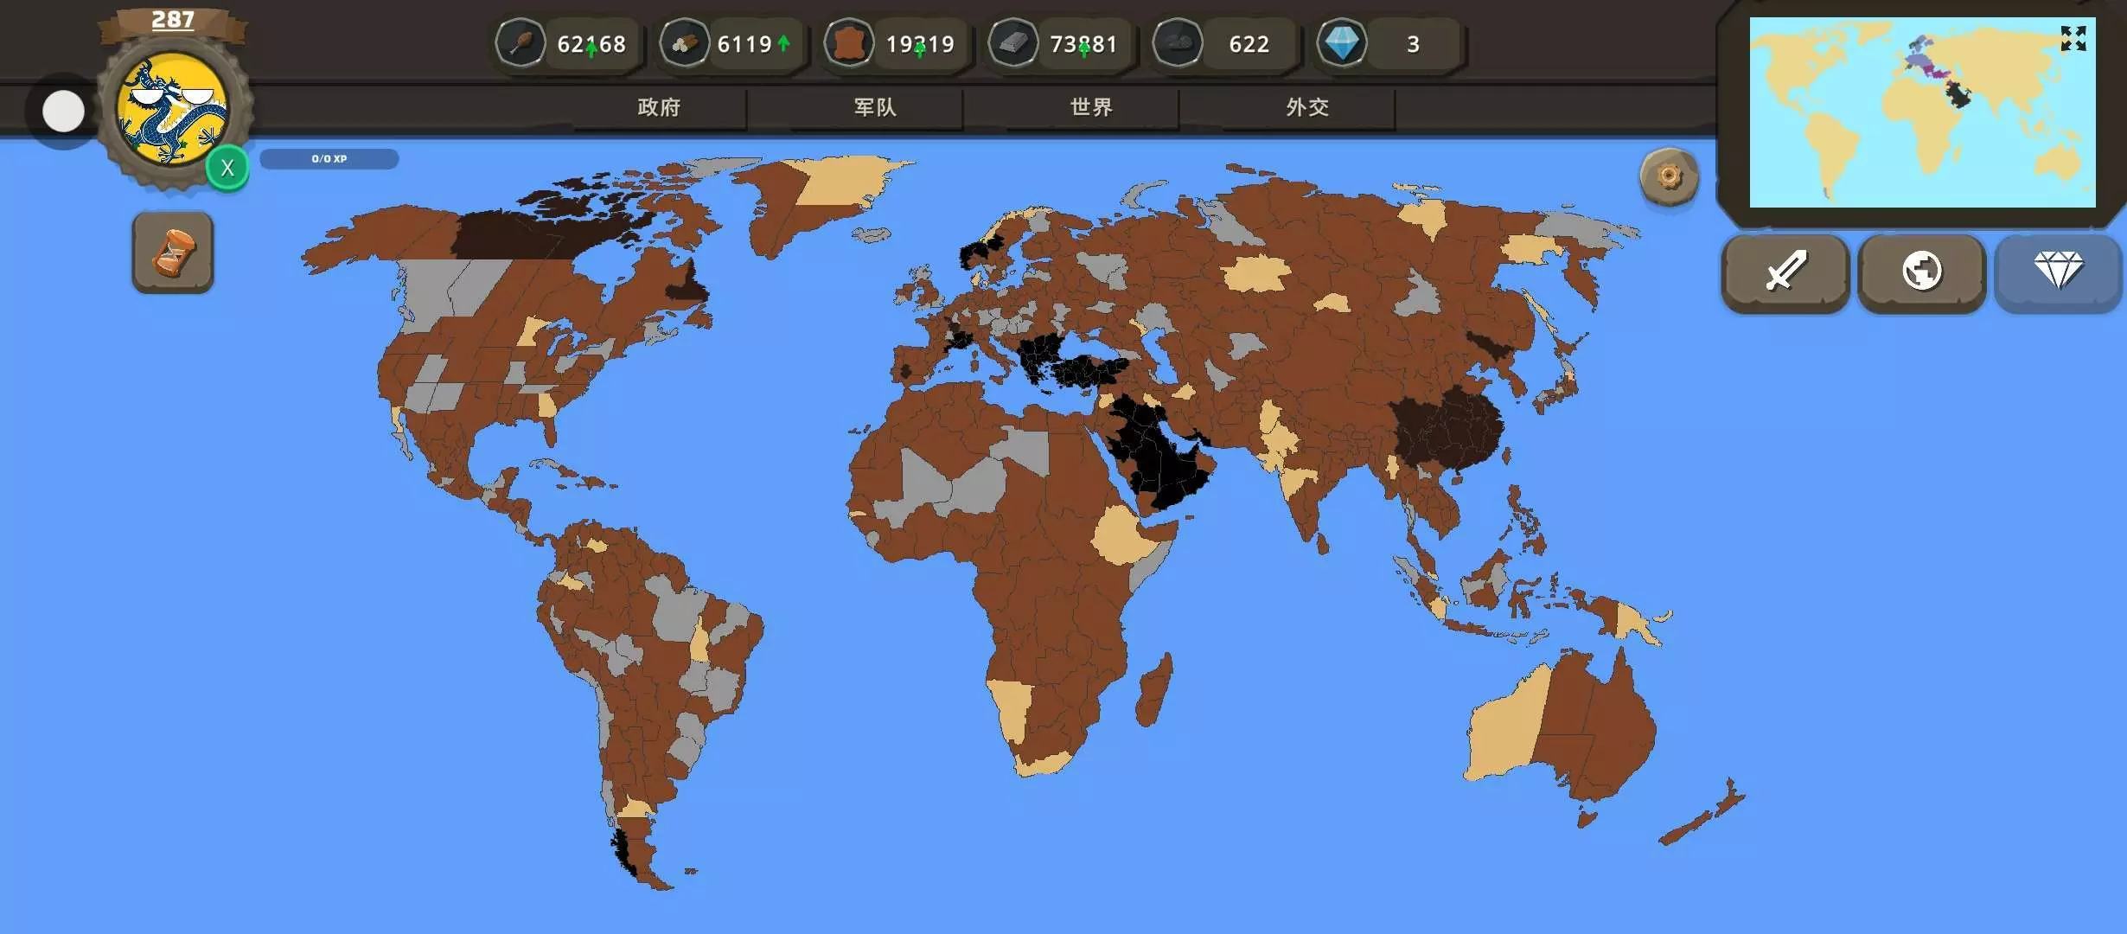2127x934 pixels.
Task: Click the wood logs resource icon
Action: point(685,43)
